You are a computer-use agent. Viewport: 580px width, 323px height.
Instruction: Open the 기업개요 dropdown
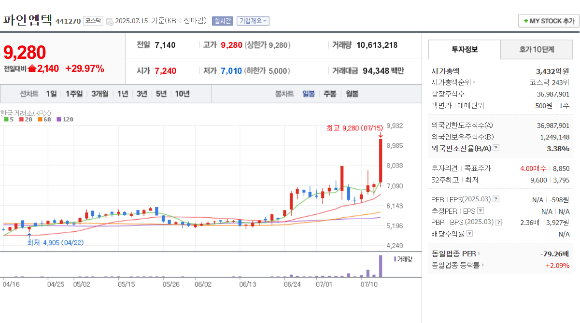click(253, 21)
